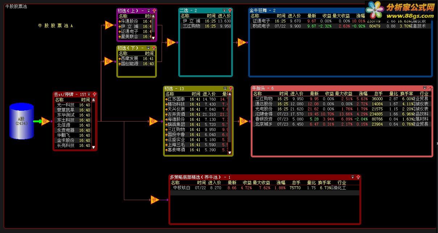Select the A股 (2434) database cylinder

point(21,121)
